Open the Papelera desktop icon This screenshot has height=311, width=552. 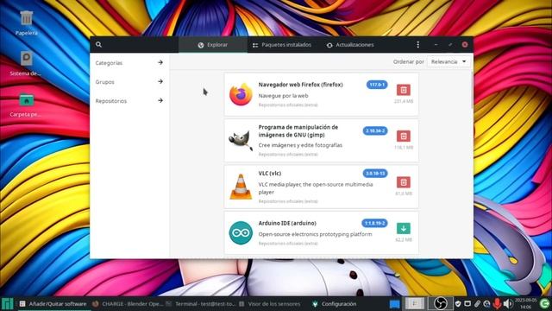tap(27, 23)
